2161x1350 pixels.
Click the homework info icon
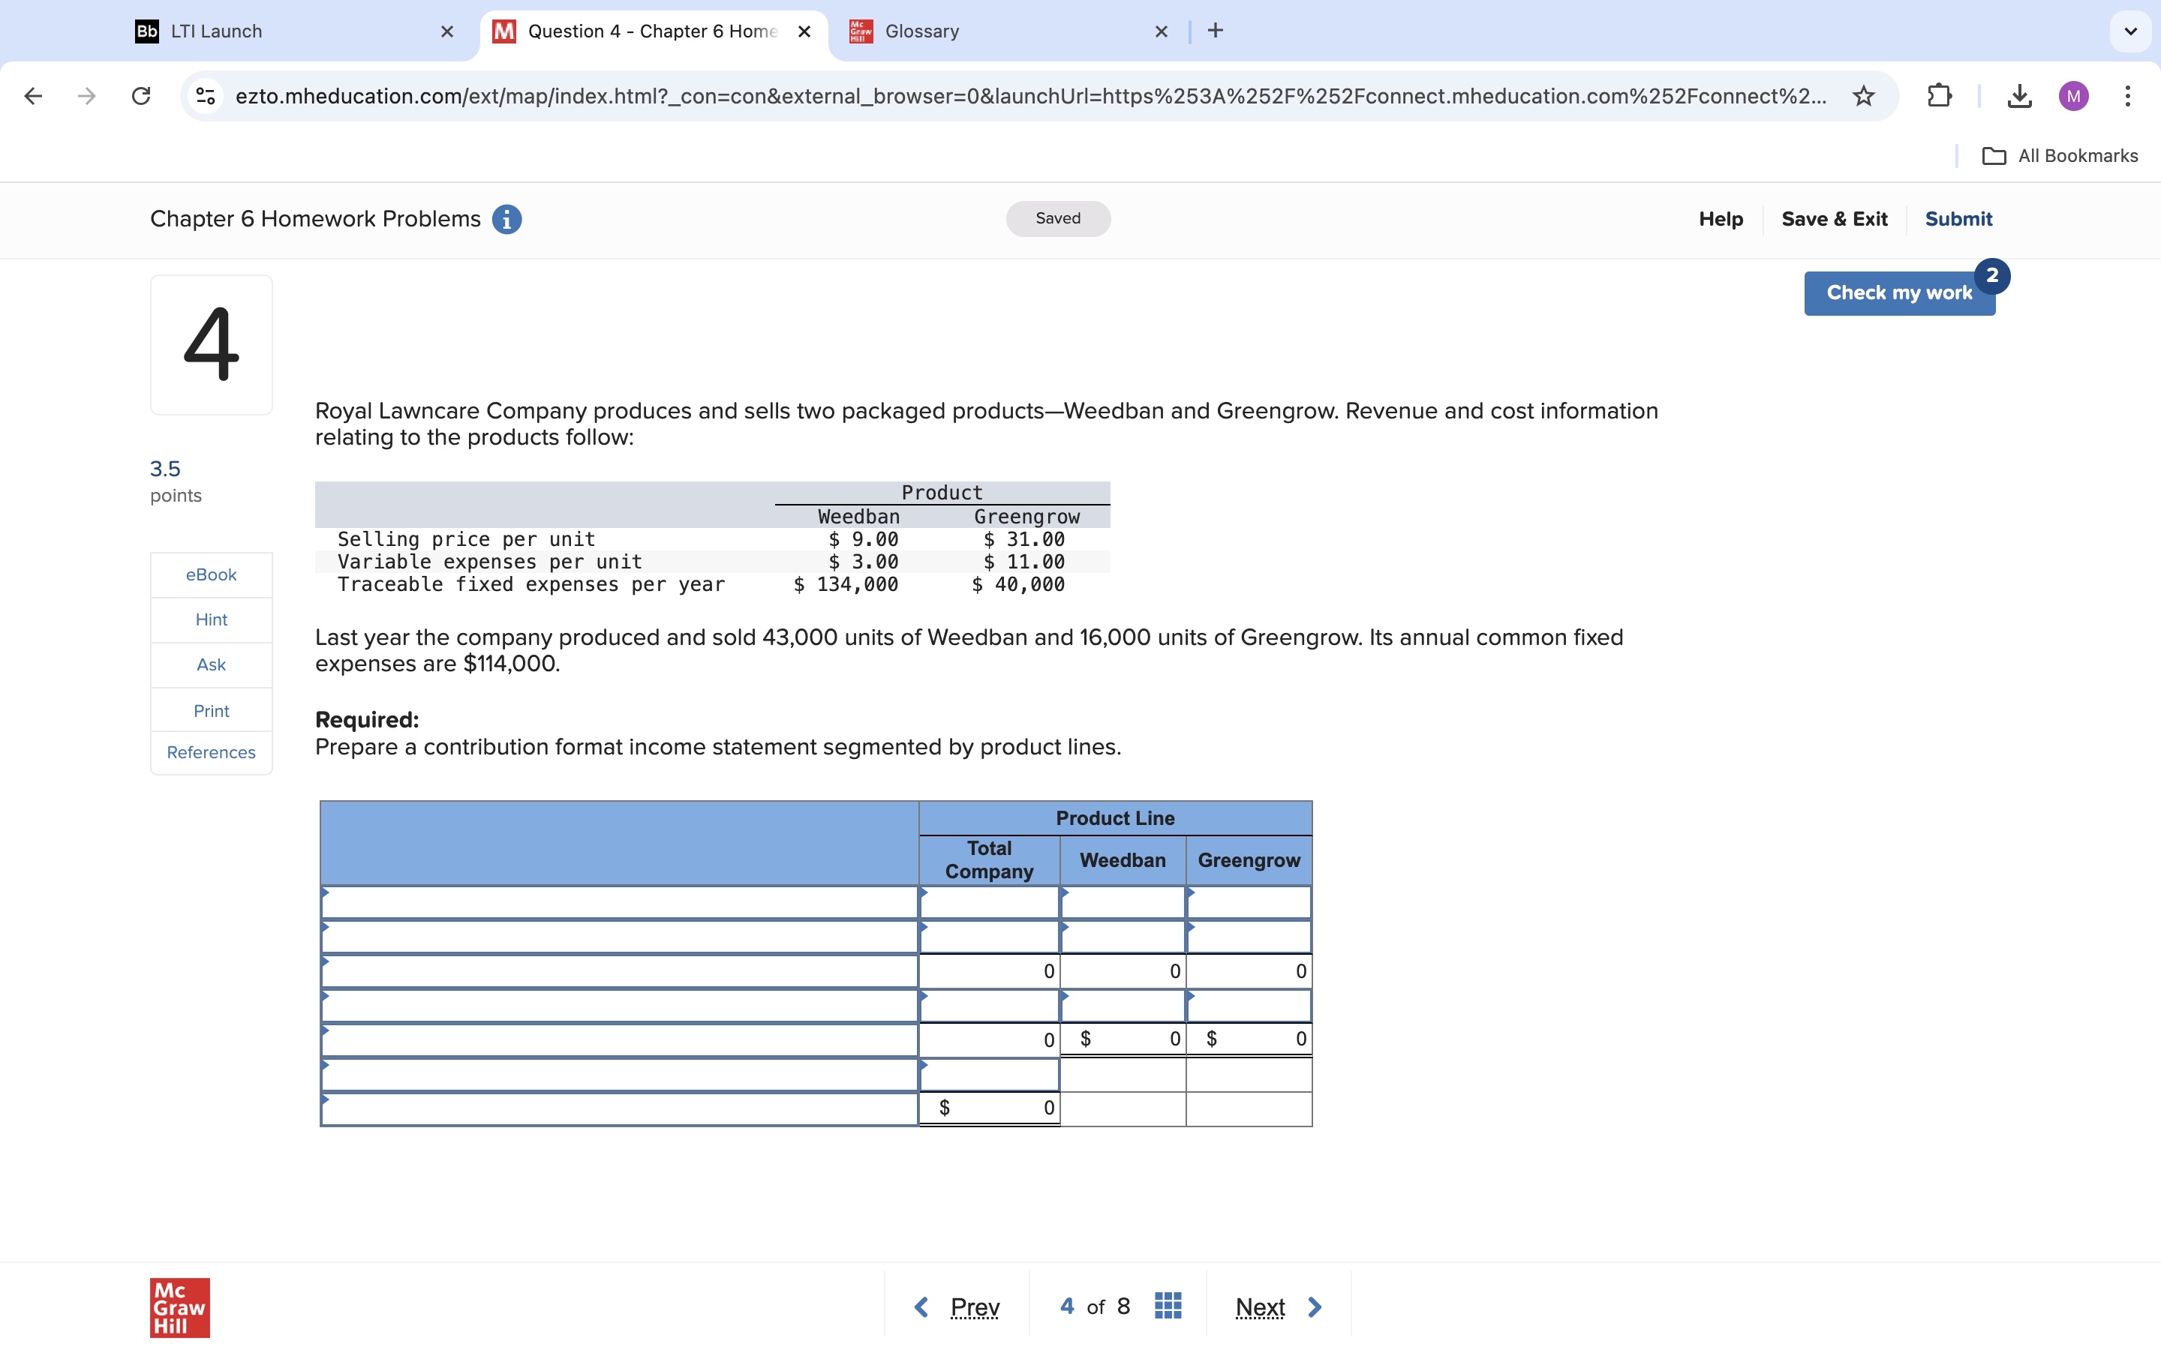pos(506,219)
